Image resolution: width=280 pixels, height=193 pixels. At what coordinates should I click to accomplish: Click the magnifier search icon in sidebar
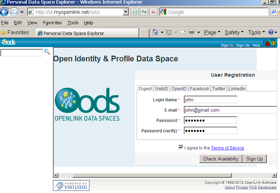[47, 52]
